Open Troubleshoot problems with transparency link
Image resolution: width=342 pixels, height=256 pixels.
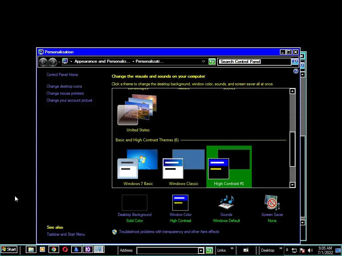point(169,232)
